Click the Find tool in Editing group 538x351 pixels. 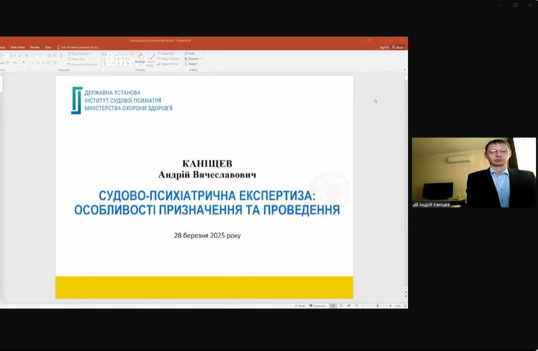(x=189, y=54)
